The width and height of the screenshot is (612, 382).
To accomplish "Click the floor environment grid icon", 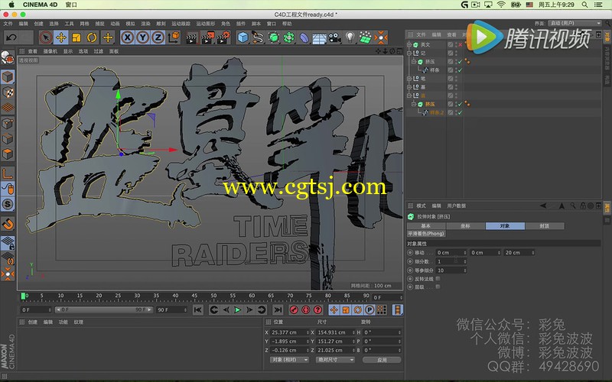I will coord(319,37).
